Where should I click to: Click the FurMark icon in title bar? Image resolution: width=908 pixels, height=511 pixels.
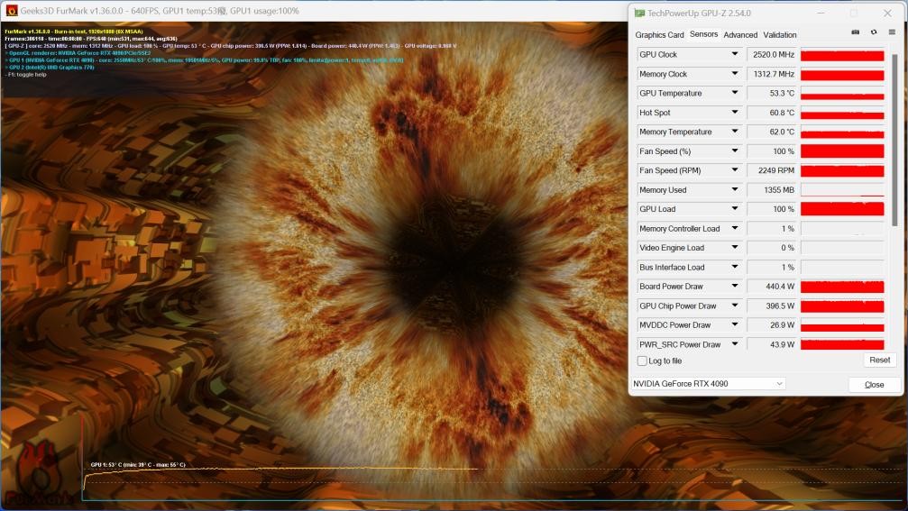click(12, 11)
